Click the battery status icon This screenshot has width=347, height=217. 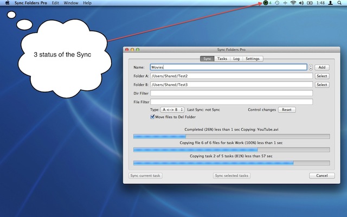[x=311, y=3]
